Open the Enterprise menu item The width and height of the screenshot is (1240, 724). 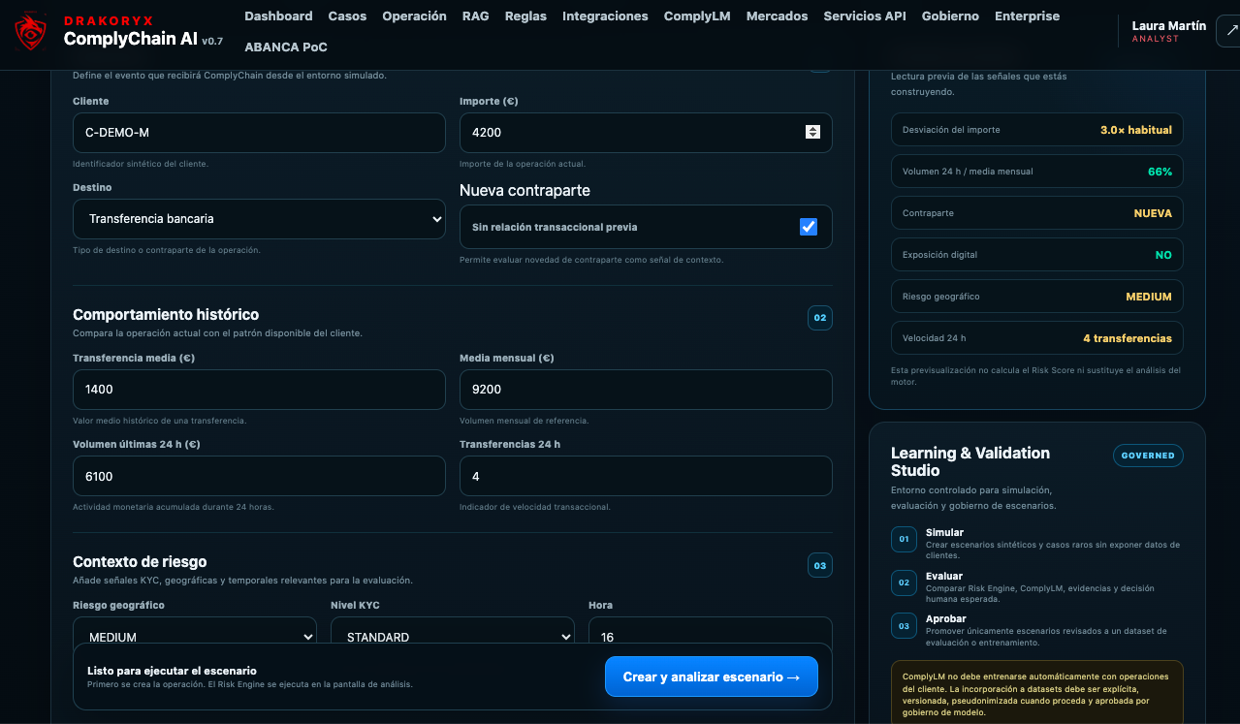(1027, 16)
